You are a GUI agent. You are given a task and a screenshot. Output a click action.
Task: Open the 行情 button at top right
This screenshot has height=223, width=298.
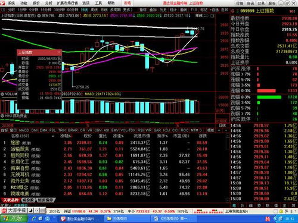click(240, 3)
